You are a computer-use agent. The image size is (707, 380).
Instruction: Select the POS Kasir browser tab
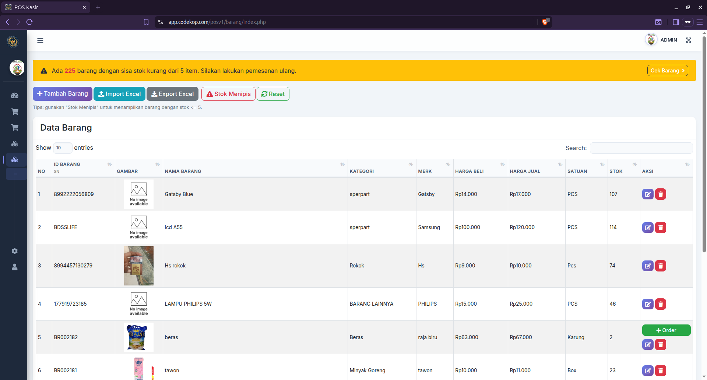point(45,7)
